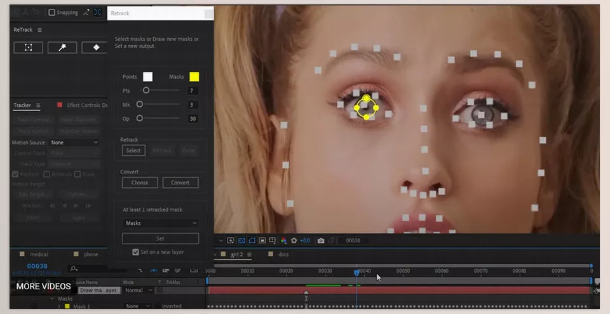Click the timeline search magnifier icon

(73, 268)
